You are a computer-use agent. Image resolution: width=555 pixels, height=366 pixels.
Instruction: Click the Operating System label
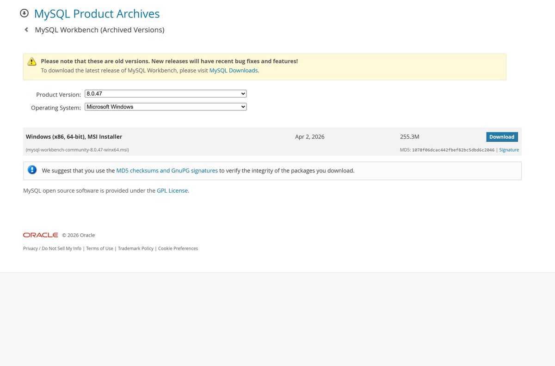56,108
